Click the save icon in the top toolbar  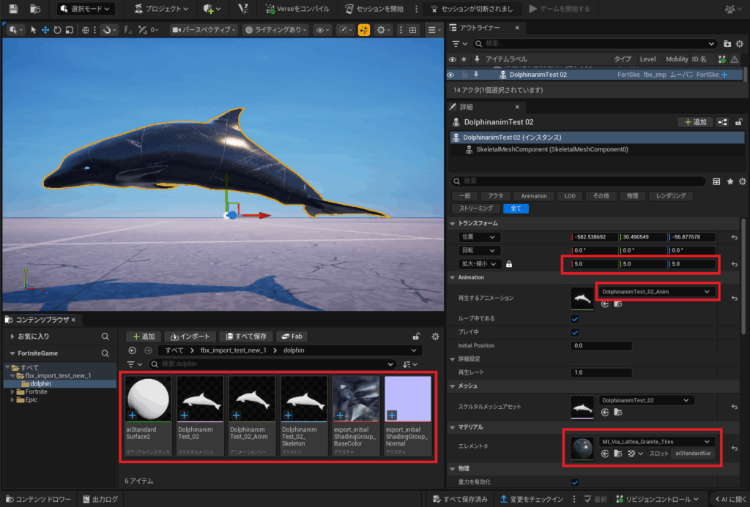click(x=14, y=9)
